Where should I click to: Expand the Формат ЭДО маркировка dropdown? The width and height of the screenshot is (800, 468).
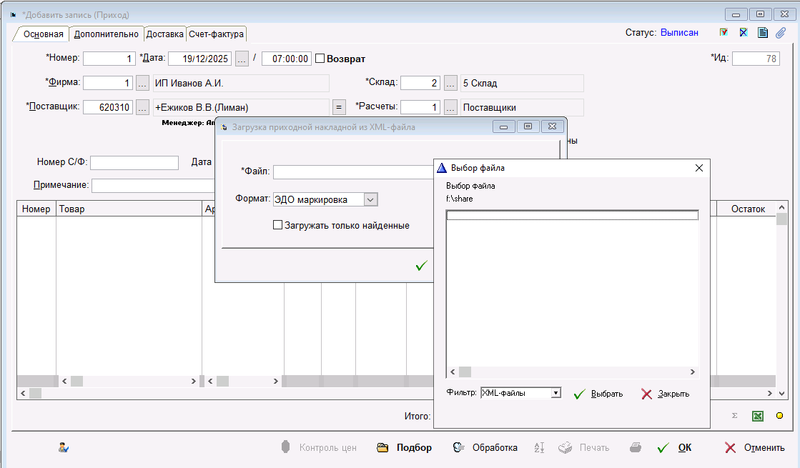pyautogui.click(x=370, y=200)
